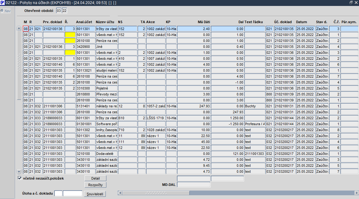The width and height of the screenshot is (359, 199).
Task: Open the Rozpočty button
Action: tap(95, 185)
